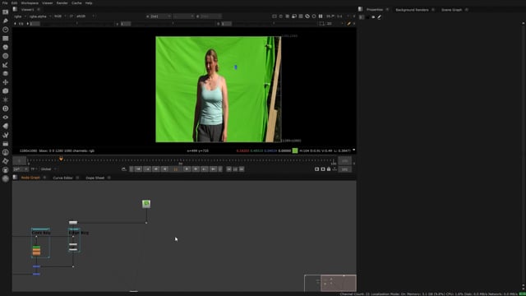Open the Filter nodes toolbar icon

[x=6, y=56]
